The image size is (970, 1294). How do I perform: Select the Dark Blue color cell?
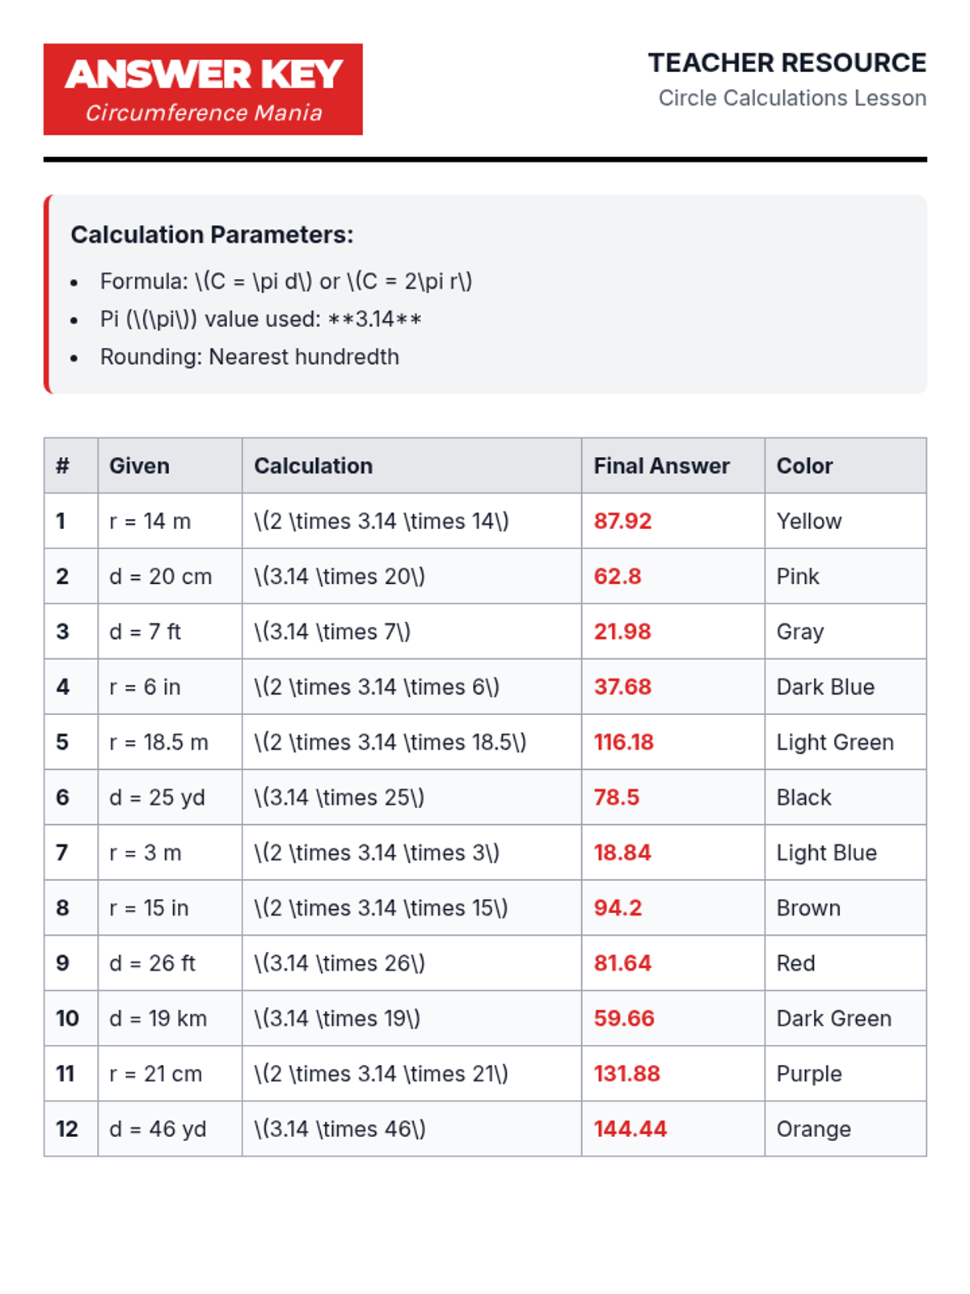(x=846, y=687)
